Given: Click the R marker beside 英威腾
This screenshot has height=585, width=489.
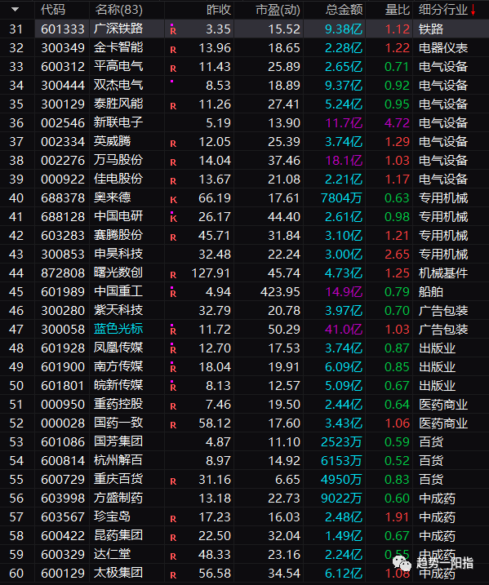Looking at the screenshot, I should pyautogui.click(x=173, y=144).
